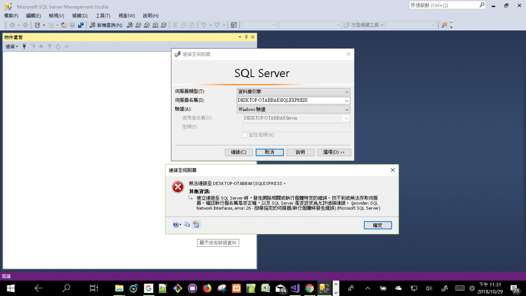Click the show technical details icon in error dialog
Image resolution: width=526 pixels, height=296 pixels.
(196, 224)
